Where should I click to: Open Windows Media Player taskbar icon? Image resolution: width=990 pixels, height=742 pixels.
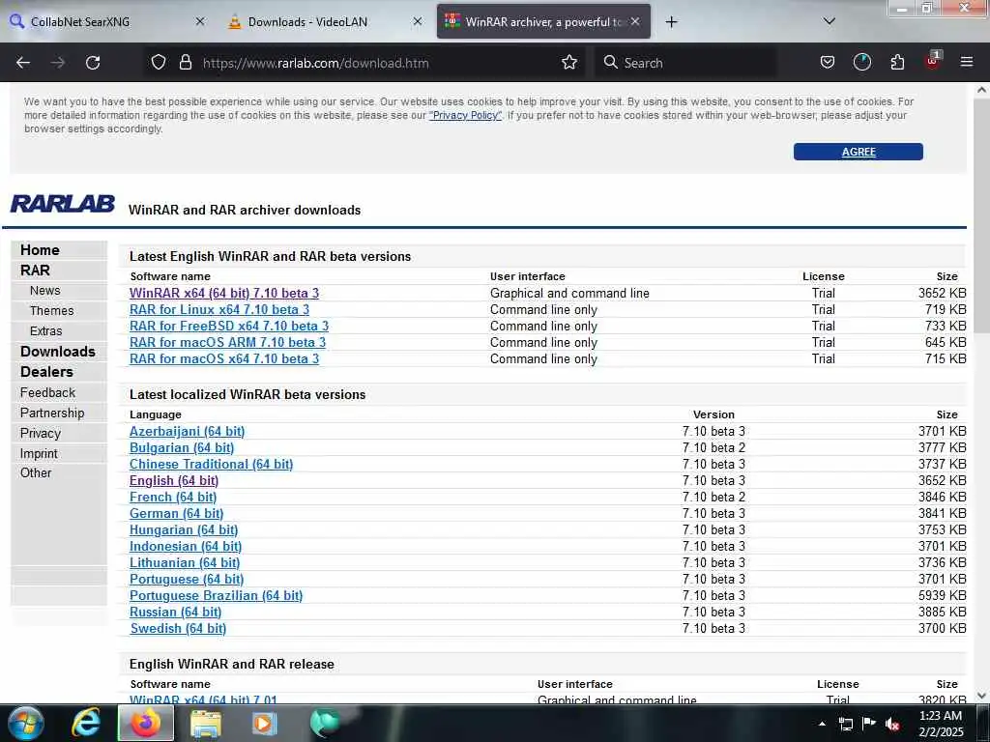(264, 723)
